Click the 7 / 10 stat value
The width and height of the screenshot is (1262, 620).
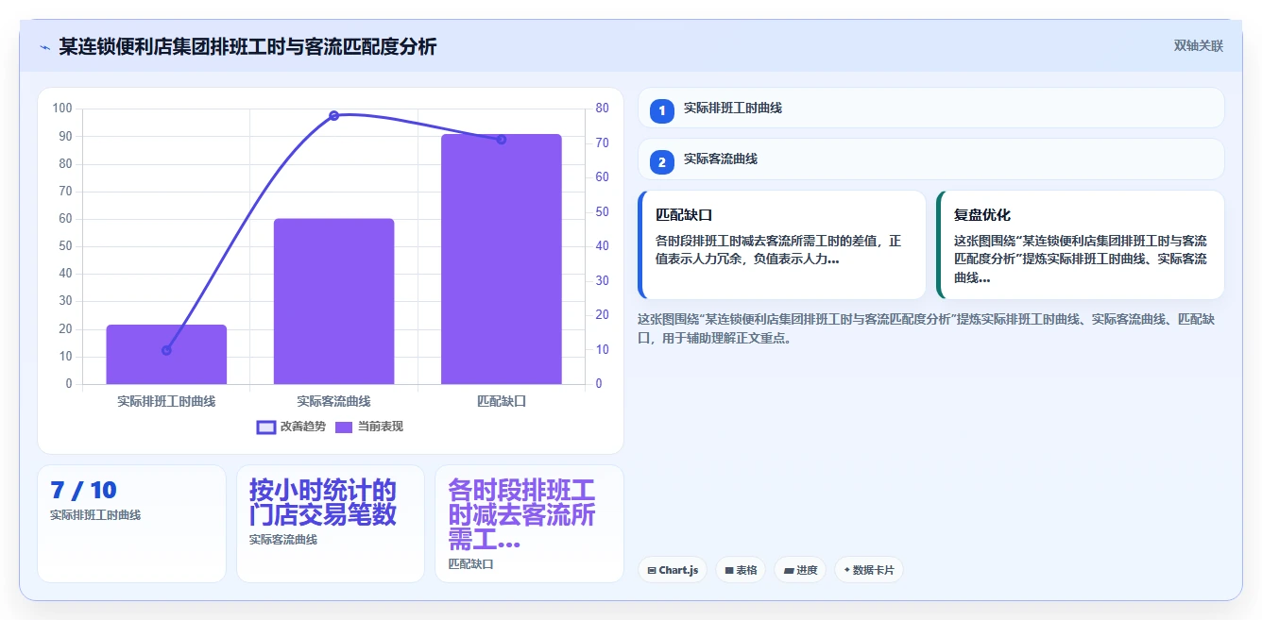(x=83, y=491)
